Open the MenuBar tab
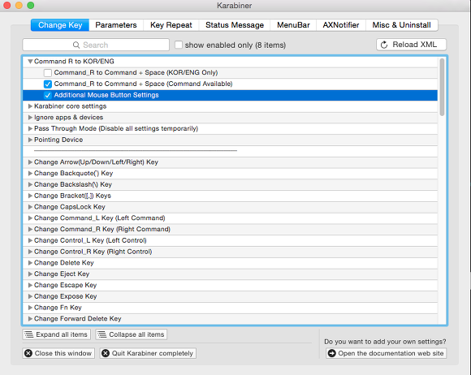The height and width of the screenshot is (375, 471). [x=293, y=25]
